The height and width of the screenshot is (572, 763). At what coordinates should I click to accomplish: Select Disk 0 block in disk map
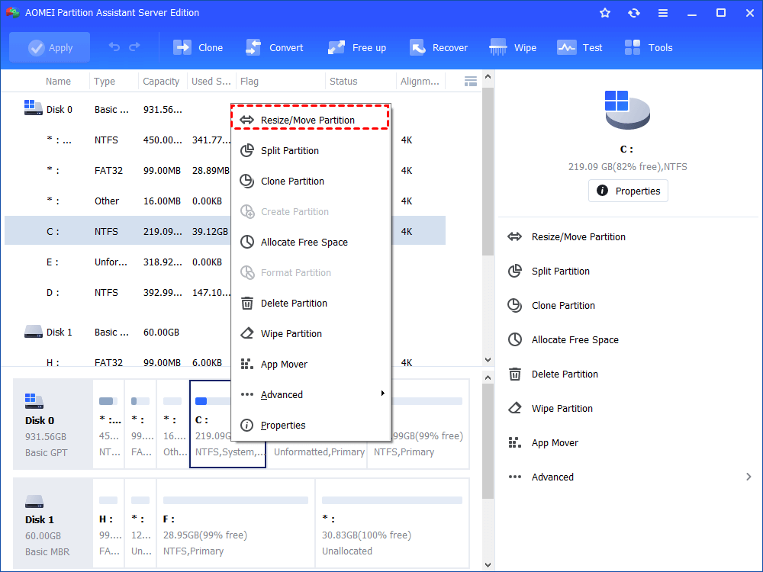click(x=53, y=424)
